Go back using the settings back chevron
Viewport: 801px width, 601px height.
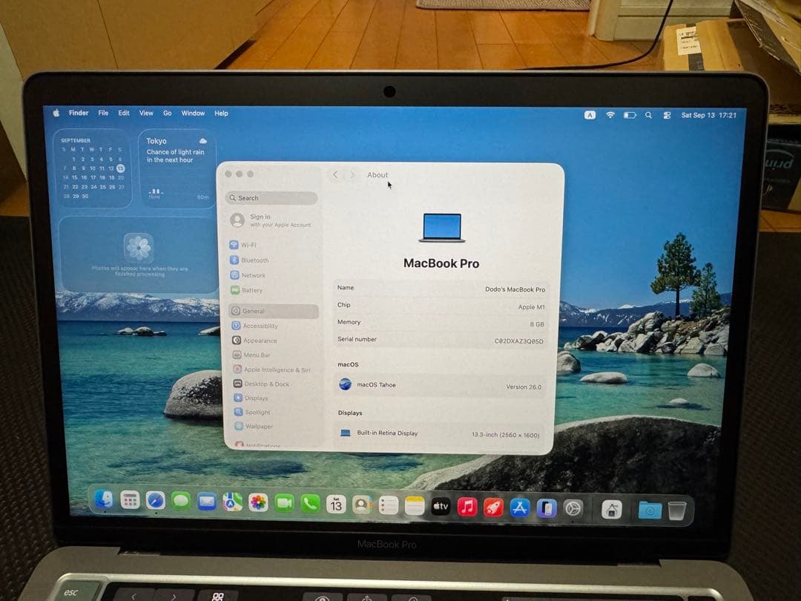(x=335, y=174)
